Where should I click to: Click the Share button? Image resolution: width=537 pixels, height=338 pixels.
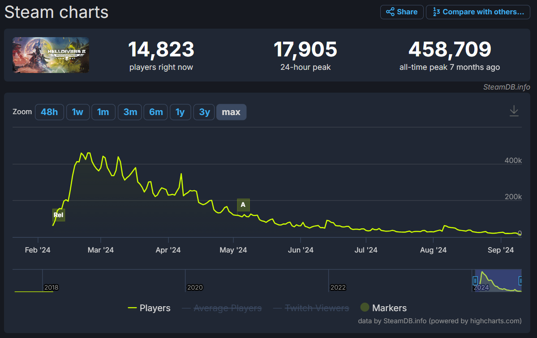[402, 12]
